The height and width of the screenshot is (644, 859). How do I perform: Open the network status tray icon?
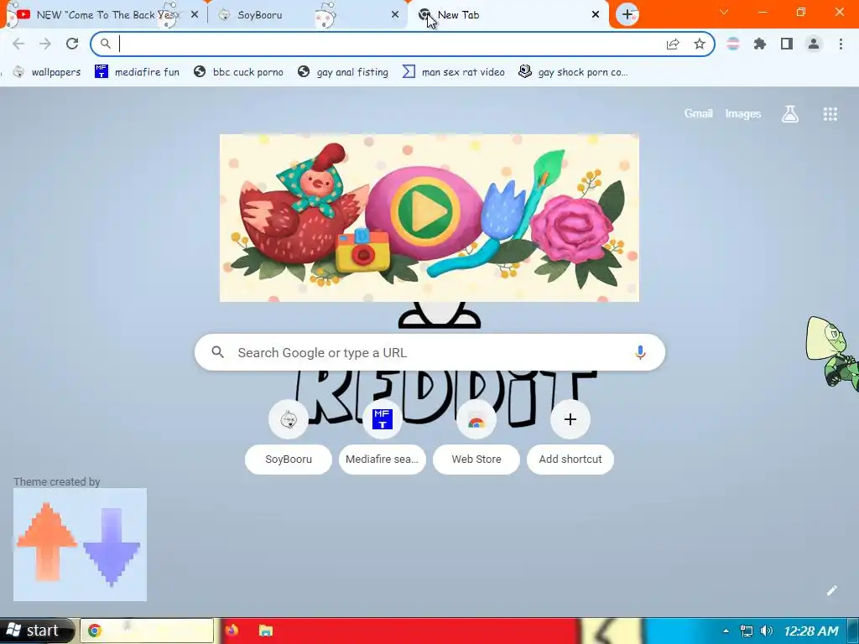tap(746, 631)
